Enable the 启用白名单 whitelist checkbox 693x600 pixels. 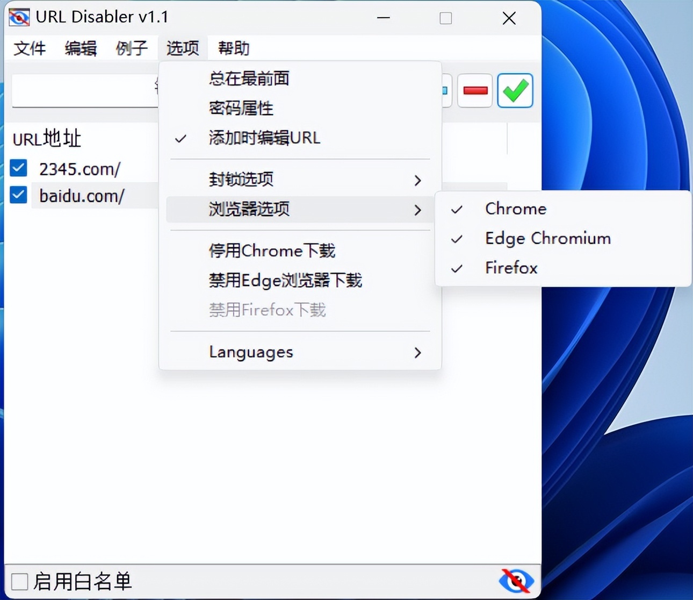coord(20,581)
